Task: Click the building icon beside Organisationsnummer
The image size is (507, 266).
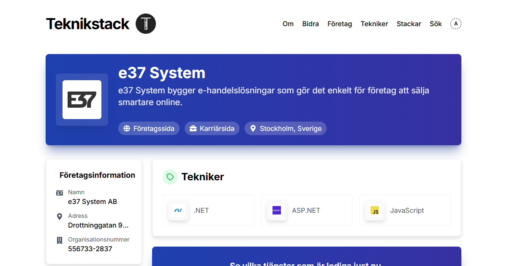Action: [x=60, y=240]
